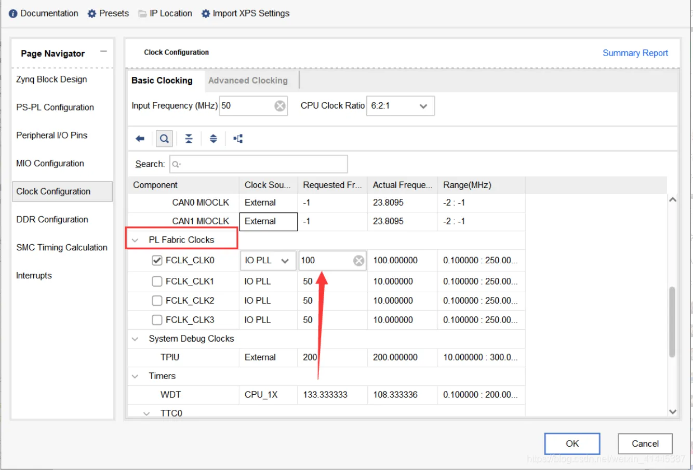Click the Actual Frequency column header
This screenshot has width=693, height=470.
point(403,185)
